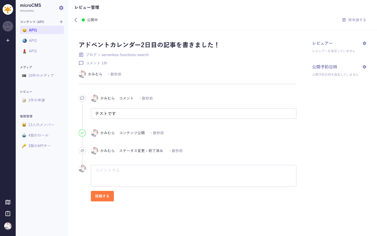This screenshot has height=236, width=377.
Task: Open user profile avatar at bottom left
Action: pyautogui.click(x=8, y=226)
